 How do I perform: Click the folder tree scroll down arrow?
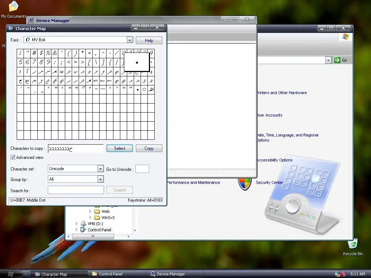135,230
